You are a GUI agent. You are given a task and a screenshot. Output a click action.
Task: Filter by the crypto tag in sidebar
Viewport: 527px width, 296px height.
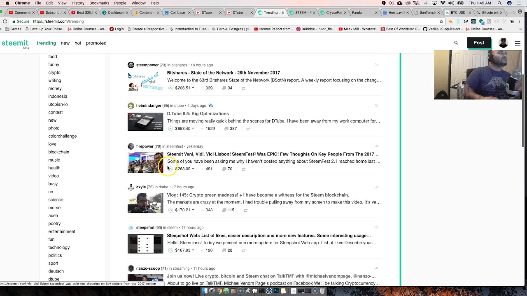54,72
